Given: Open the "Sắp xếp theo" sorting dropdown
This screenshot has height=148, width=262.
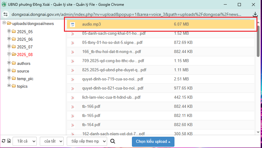Looking at the screenshot, I should pos(87,141).
